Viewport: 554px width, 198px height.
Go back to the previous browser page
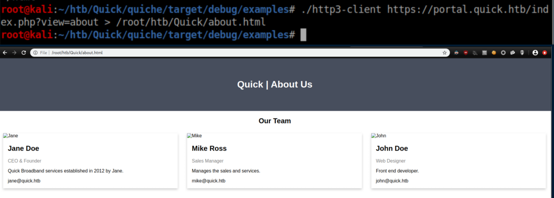pos(5,53)
